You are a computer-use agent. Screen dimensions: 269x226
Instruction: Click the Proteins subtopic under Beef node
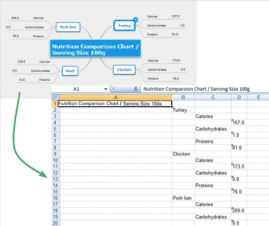coord(44,80)
